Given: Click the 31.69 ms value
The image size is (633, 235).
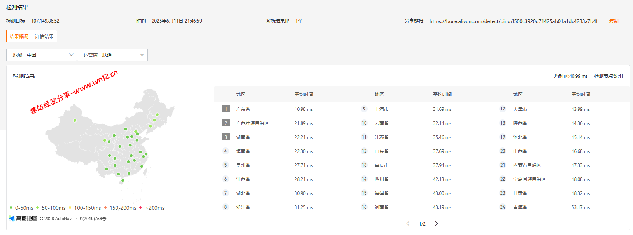Looking at the screenshot, I should click(x=442, y=109).
